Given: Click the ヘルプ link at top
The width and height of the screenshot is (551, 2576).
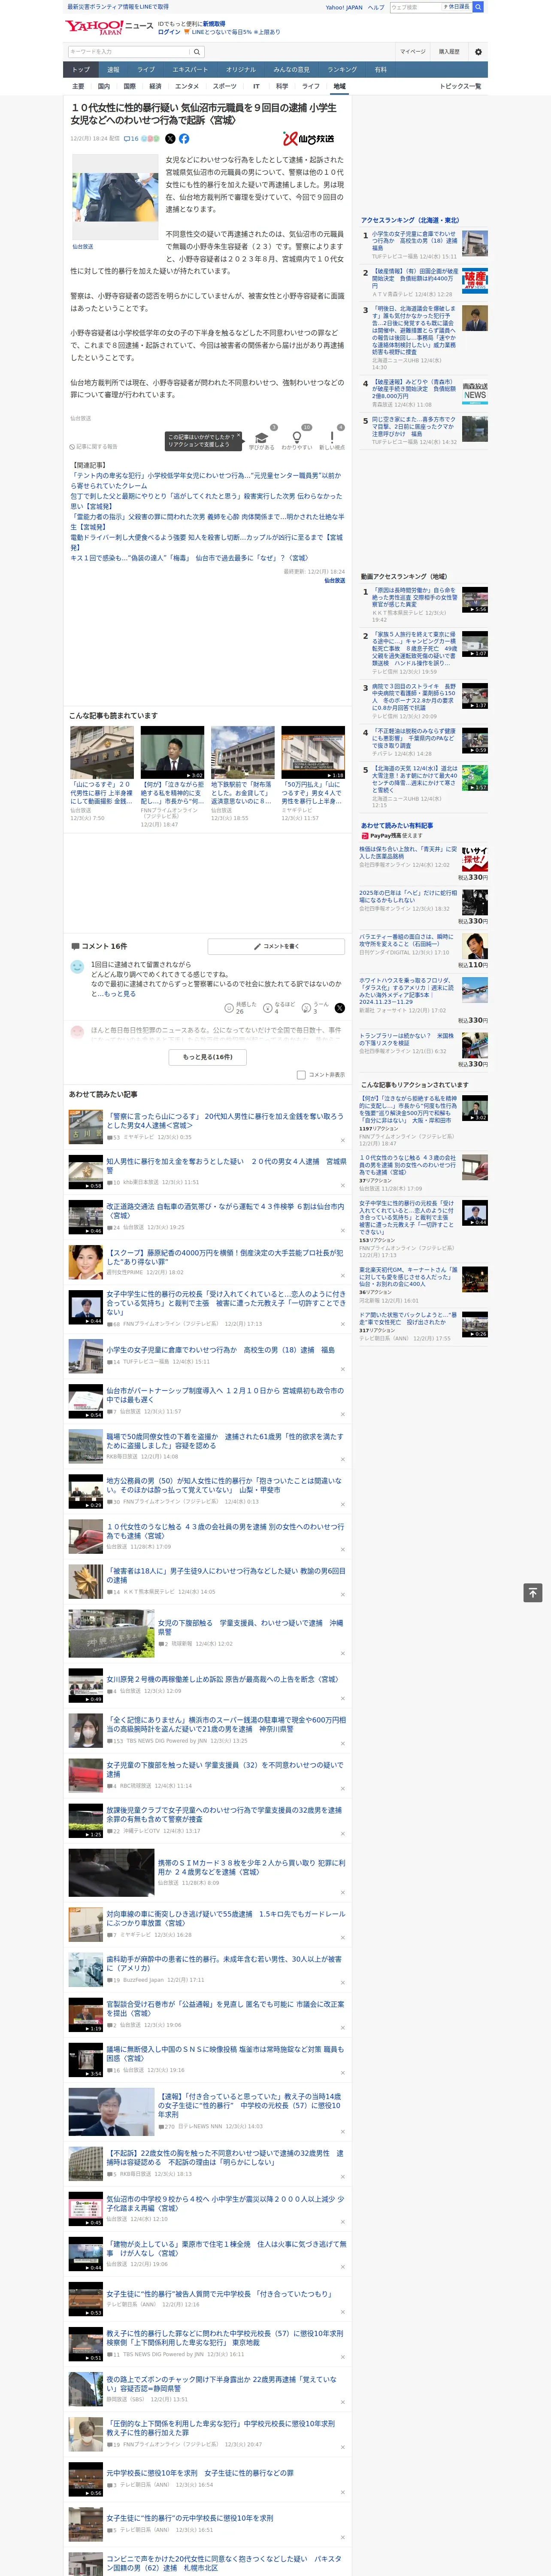Looking at the screenshot, I should [x=376, y=7].
